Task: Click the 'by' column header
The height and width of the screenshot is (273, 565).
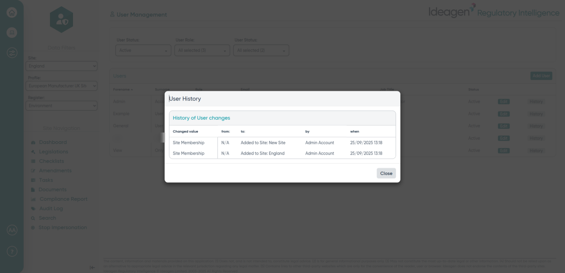Action: click(x=307, y=131)
